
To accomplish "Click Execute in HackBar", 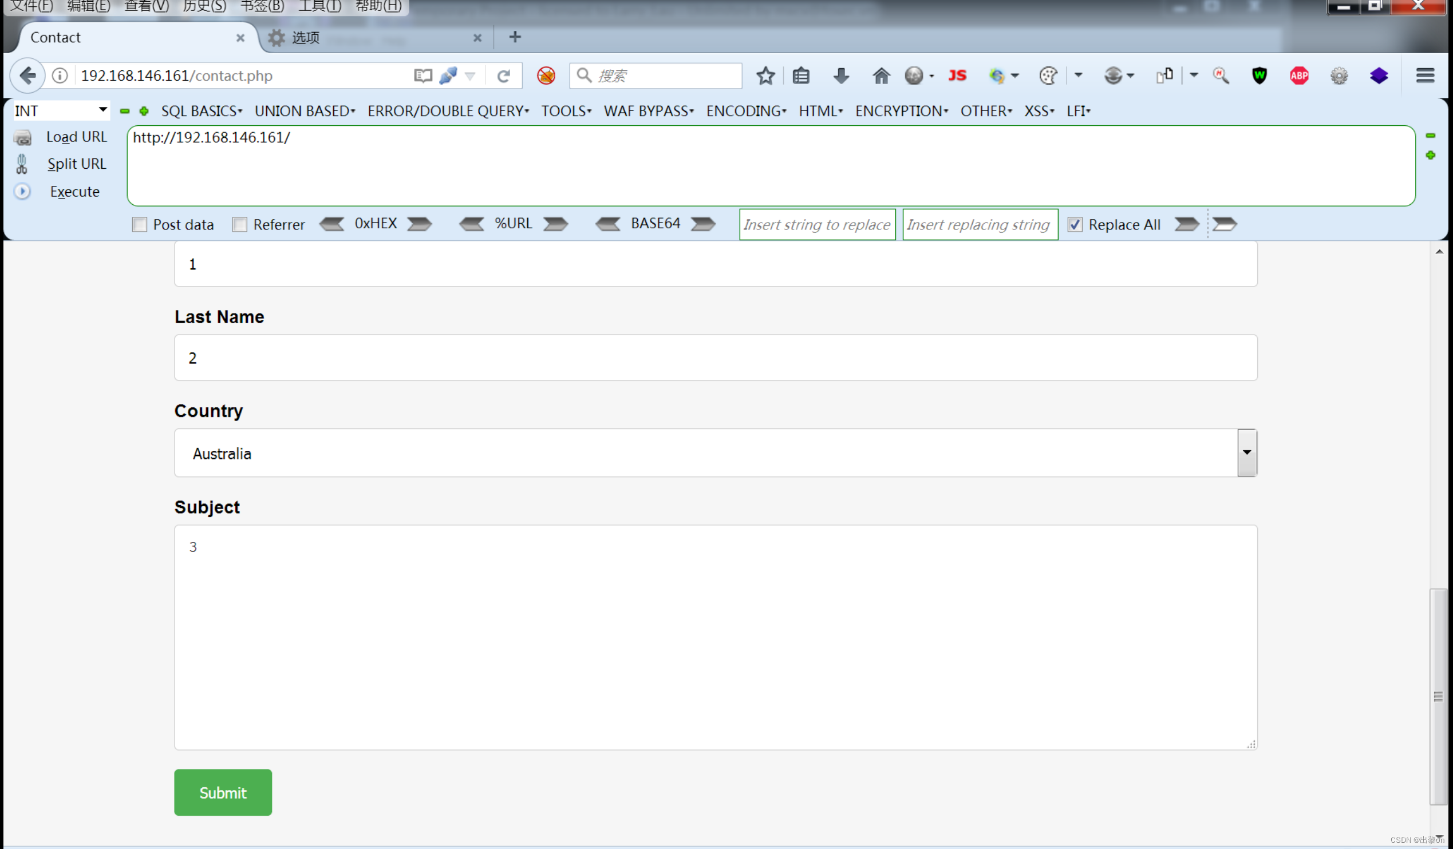I will point(74,191).
